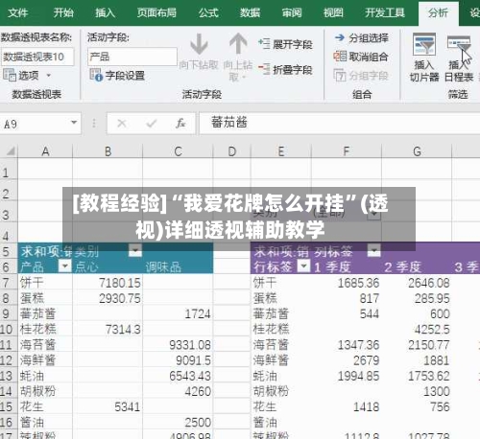Click the 向下钻取 drill down arrow
The height and width of the screenshot is (439, 480).
pyautogui.click(x=199, y=51)
